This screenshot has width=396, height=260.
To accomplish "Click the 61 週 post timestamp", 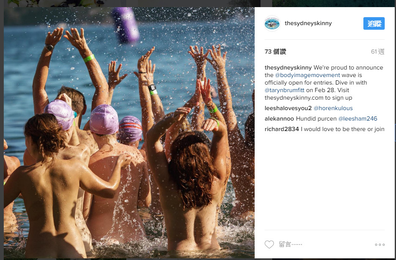I will pyautogui.click(x=378, y=51).
